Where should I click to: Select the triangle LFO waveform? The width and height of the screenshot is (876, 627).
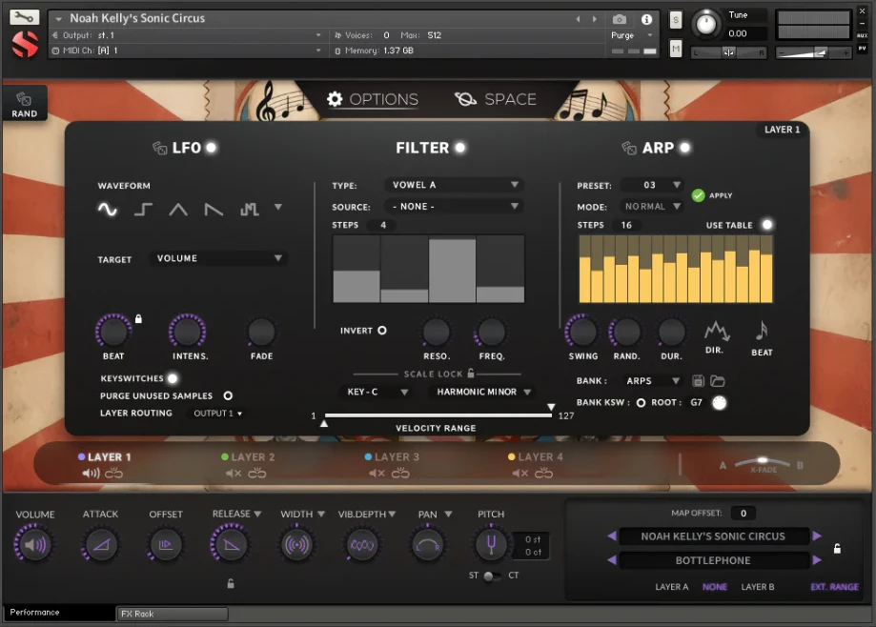178,210
